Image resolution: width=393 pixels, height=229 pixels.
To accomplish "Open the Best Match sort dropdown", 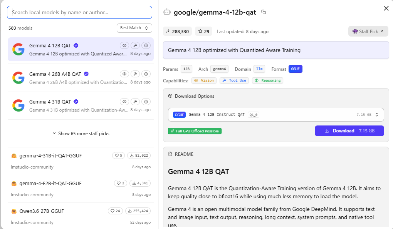I will (134, 28).
